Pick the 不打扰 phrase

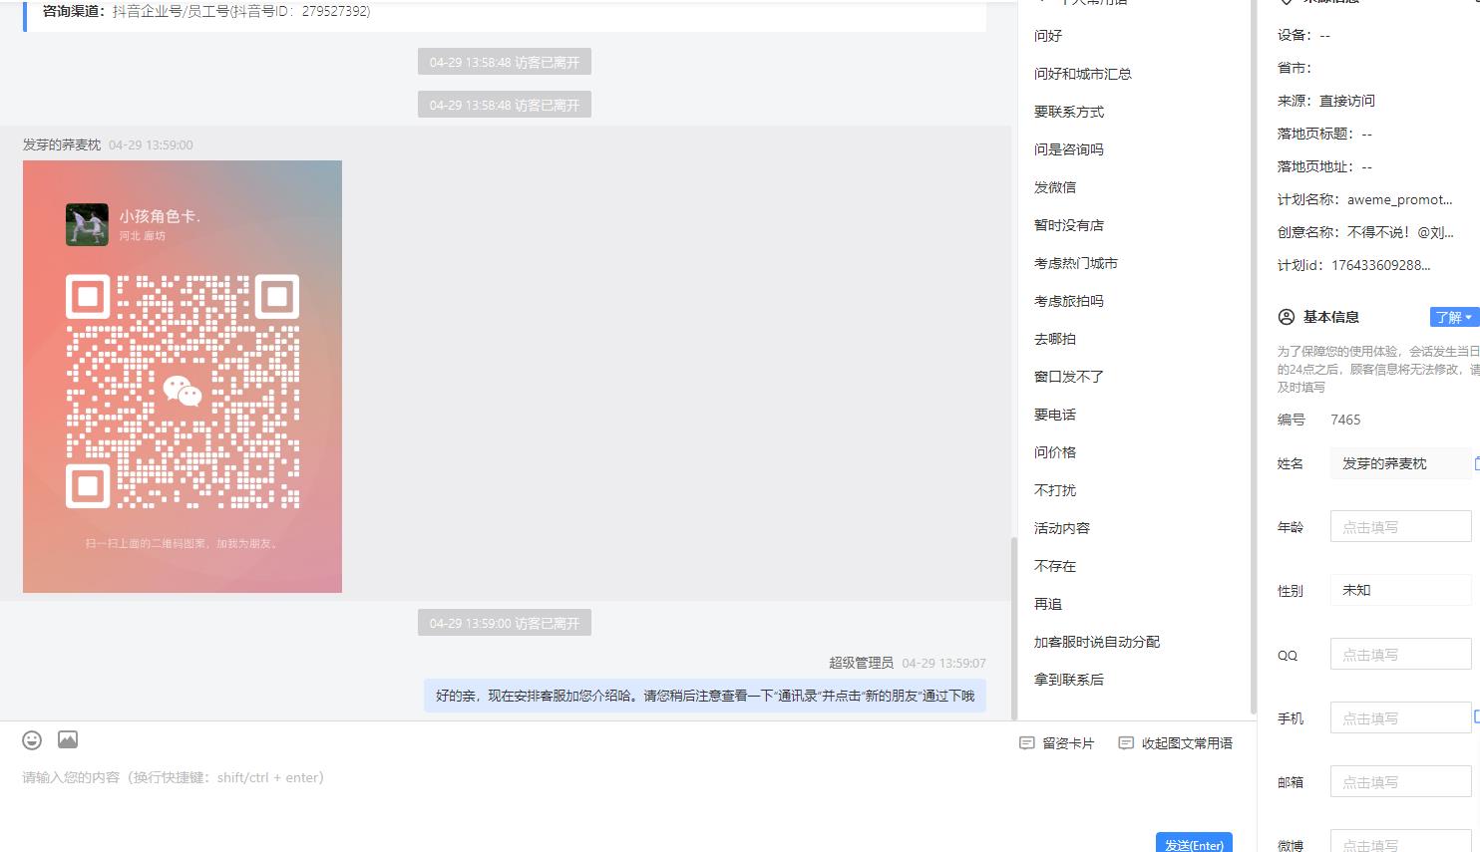click(1055, 490)
